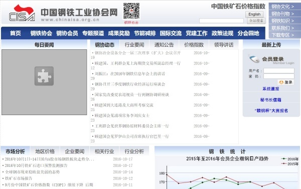The height and width of the screenshot is (189, 301).
Task: Open article 刘振江：在2016年钢铁信息年会上的讲话
Action: tap(130, 73)
